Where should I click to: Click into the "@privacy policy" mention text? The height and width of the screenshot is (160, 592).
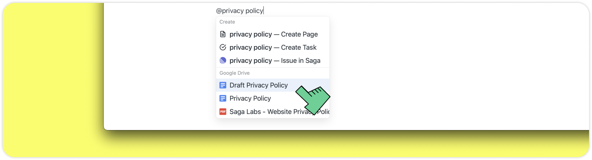(240, 11)
